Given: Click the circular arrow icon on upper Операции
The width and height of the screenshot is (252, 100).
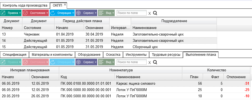Looking at the screenshot, I should coord(53,13).
